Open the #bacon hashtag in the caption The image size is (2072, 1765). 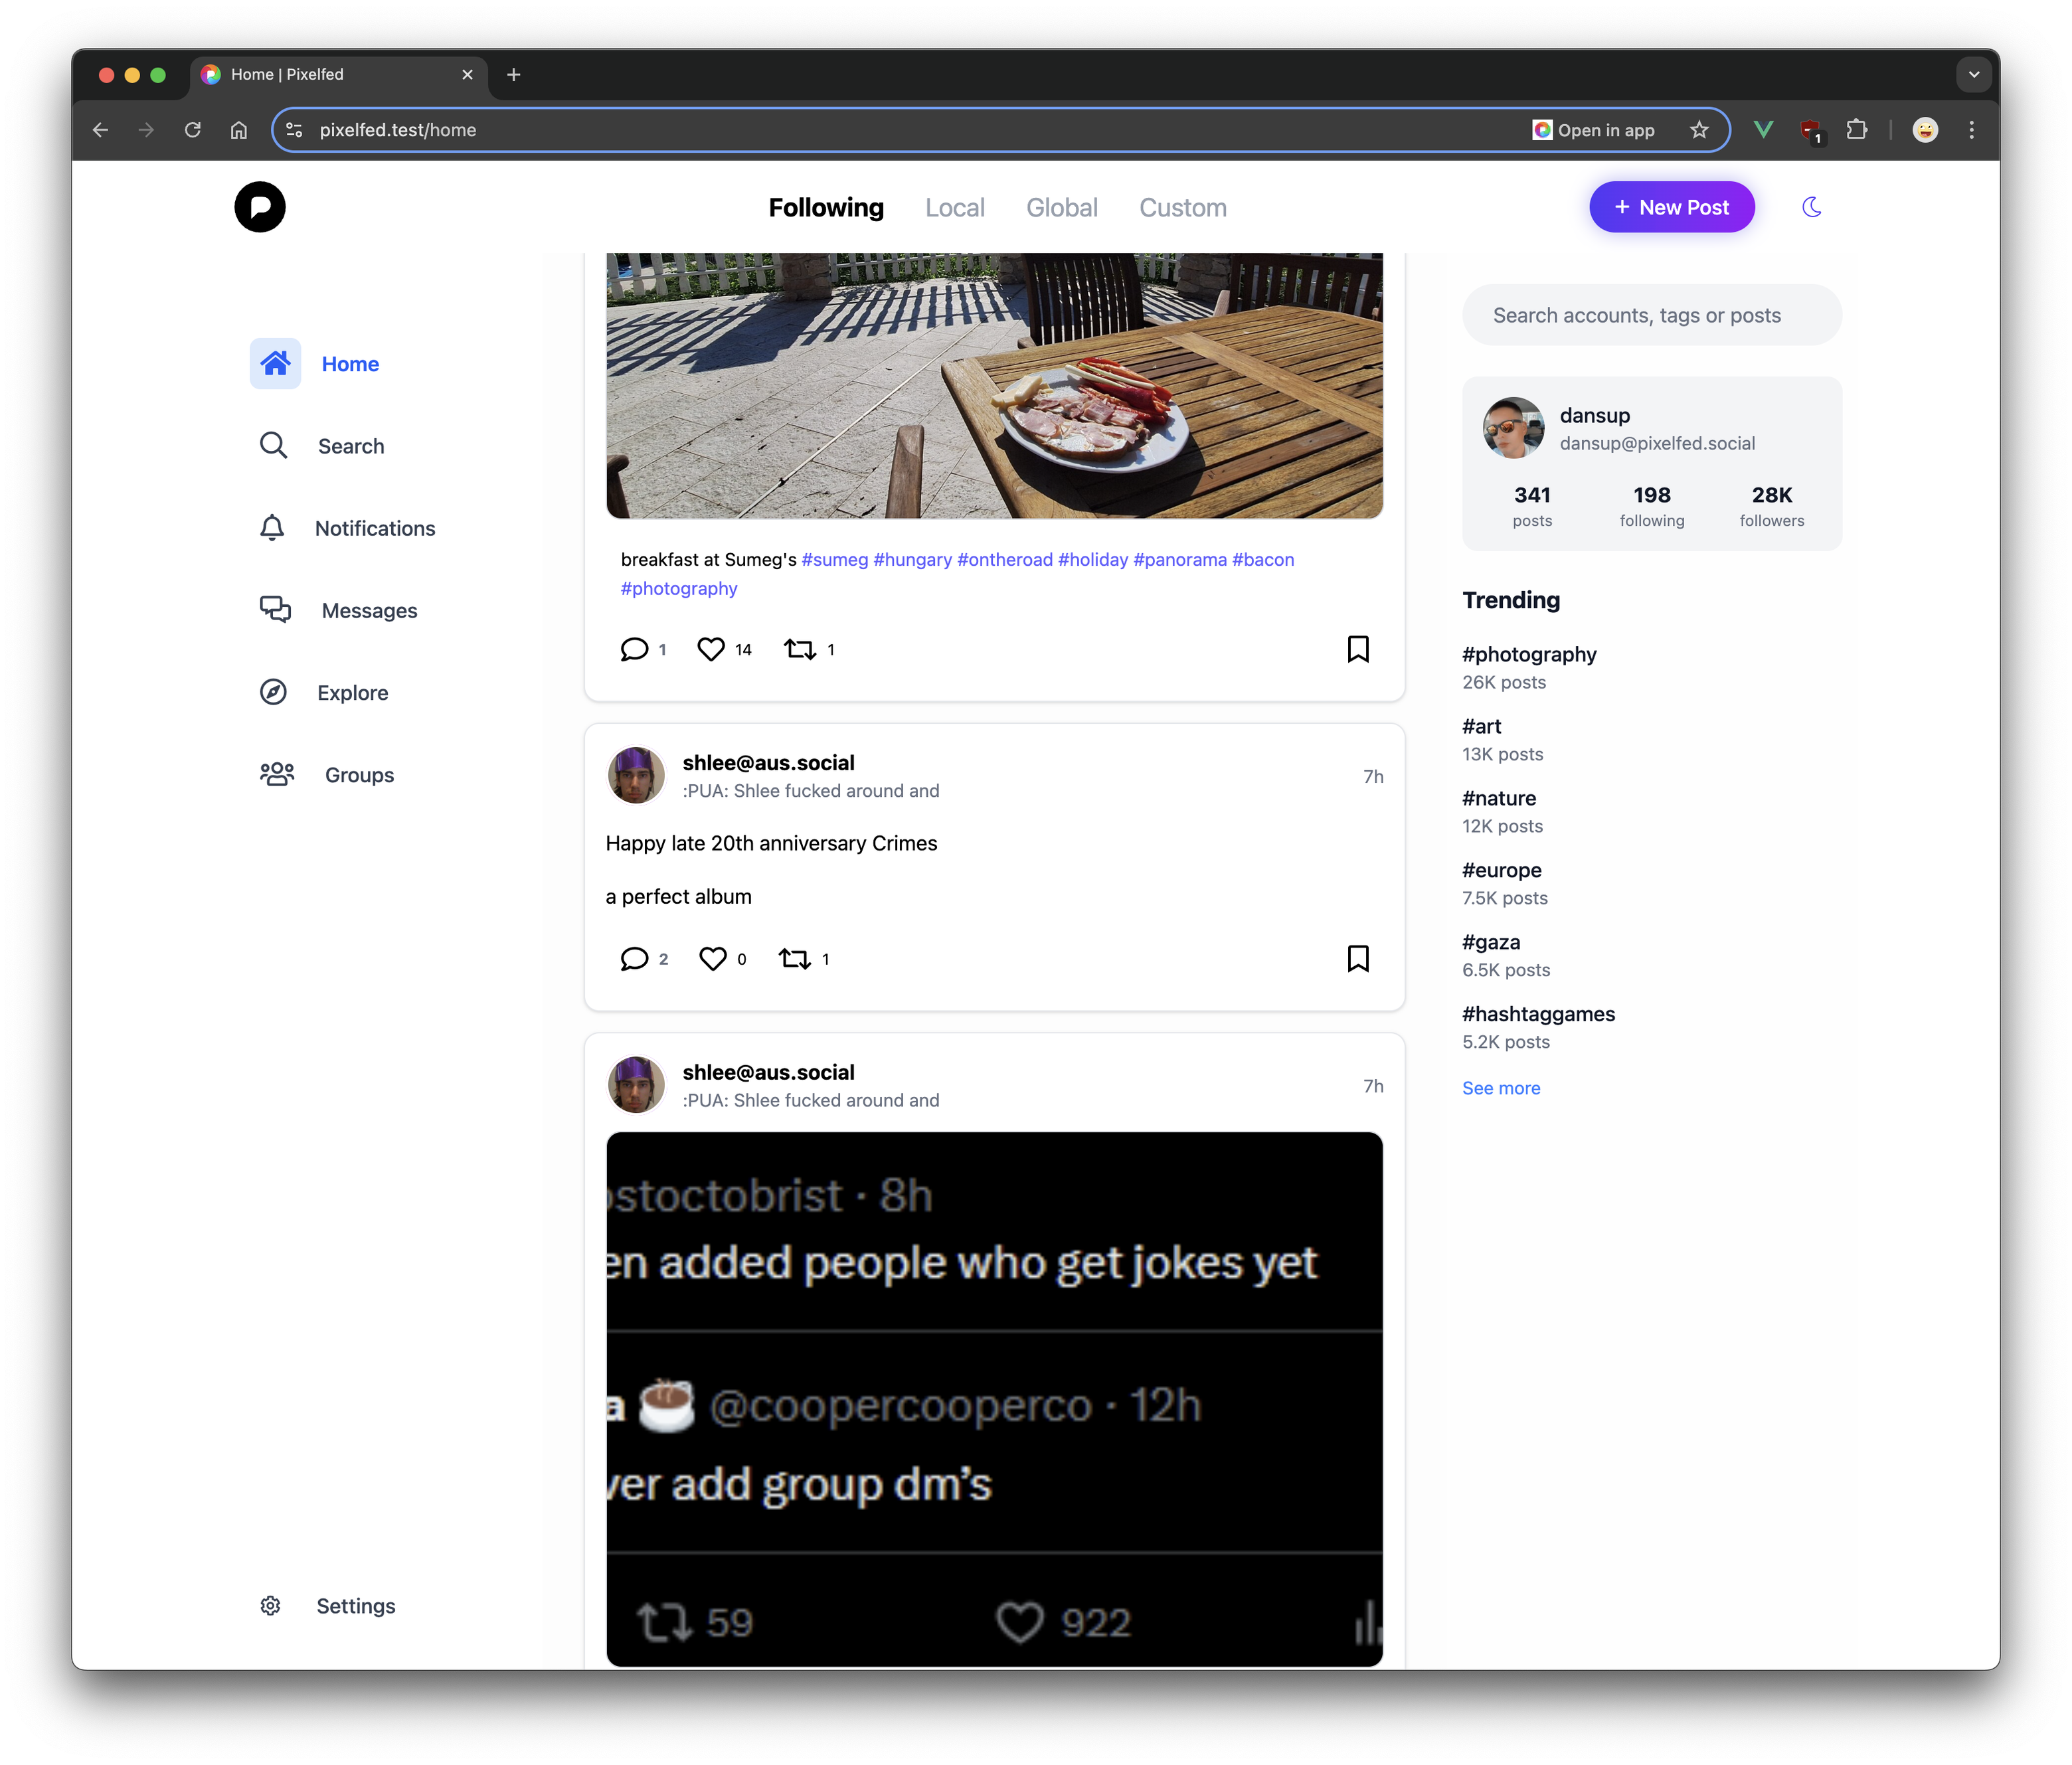click(1262, 559)
